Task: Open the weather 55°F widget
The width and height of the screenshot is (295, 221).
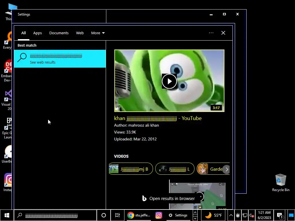Action: tap(214, 215)
